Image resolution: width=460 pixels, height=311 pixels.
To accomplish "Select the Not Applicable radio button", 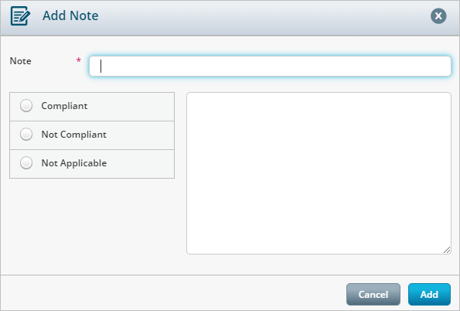I will tap(26, 162).
